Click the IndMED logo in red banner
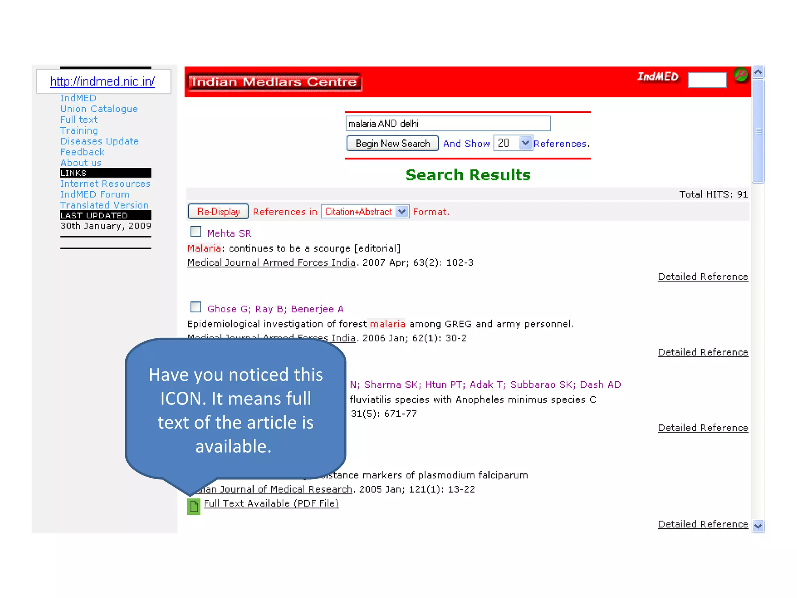The image size is (797, 598). pos(657,77)
